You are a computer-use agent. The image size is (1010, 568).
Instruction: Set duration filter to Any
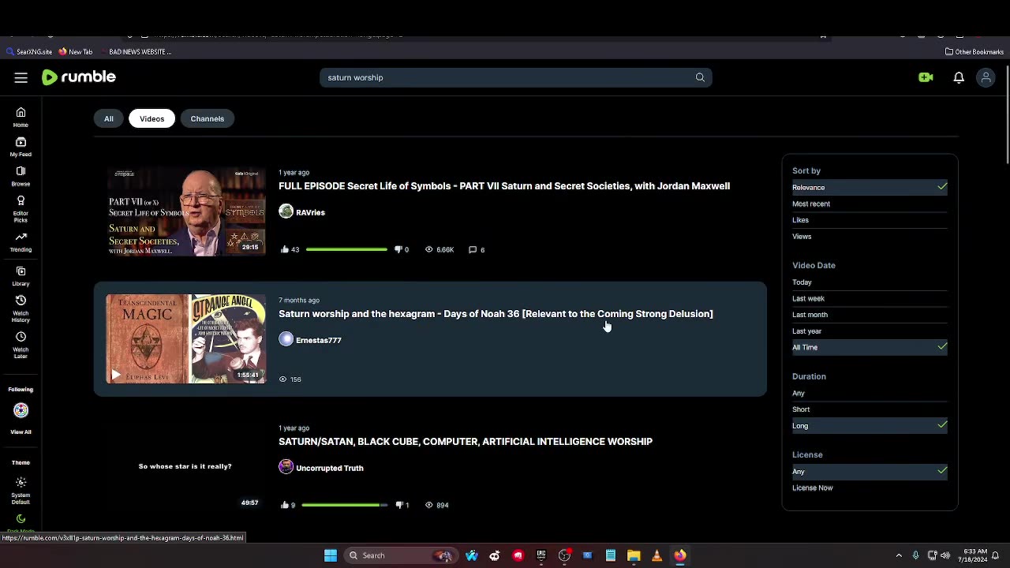[x=870, y=393]
